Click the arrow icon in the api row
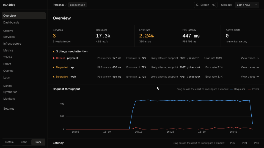 pyautogui.click(x=258, y=67)
